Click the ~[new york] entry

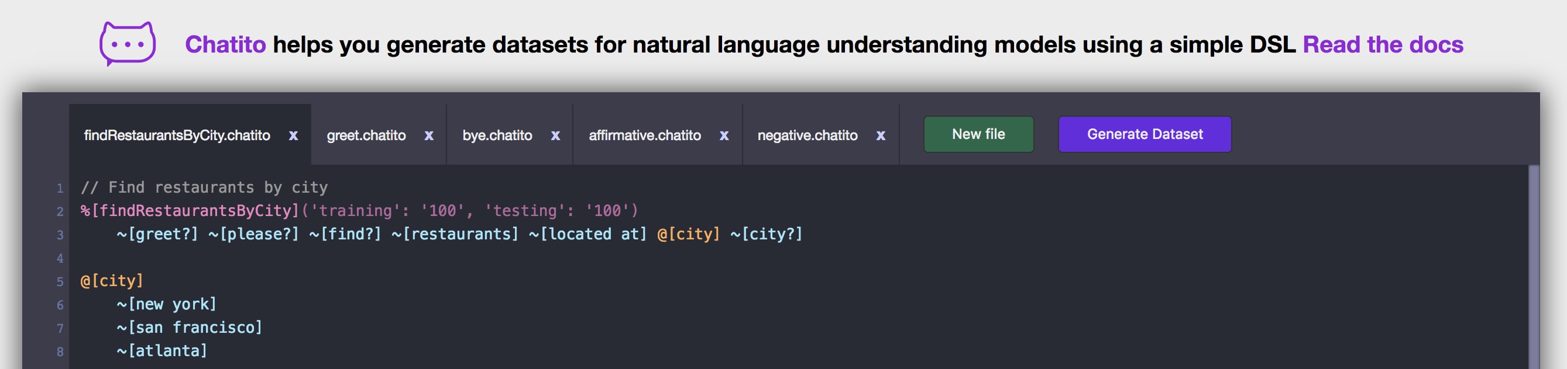click(167, 304)
